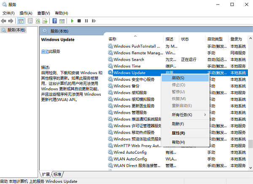The width and height of the screenshot is (253, 184).
Task: Click the Pause Service toolbar icon
Action: point(86,21)
